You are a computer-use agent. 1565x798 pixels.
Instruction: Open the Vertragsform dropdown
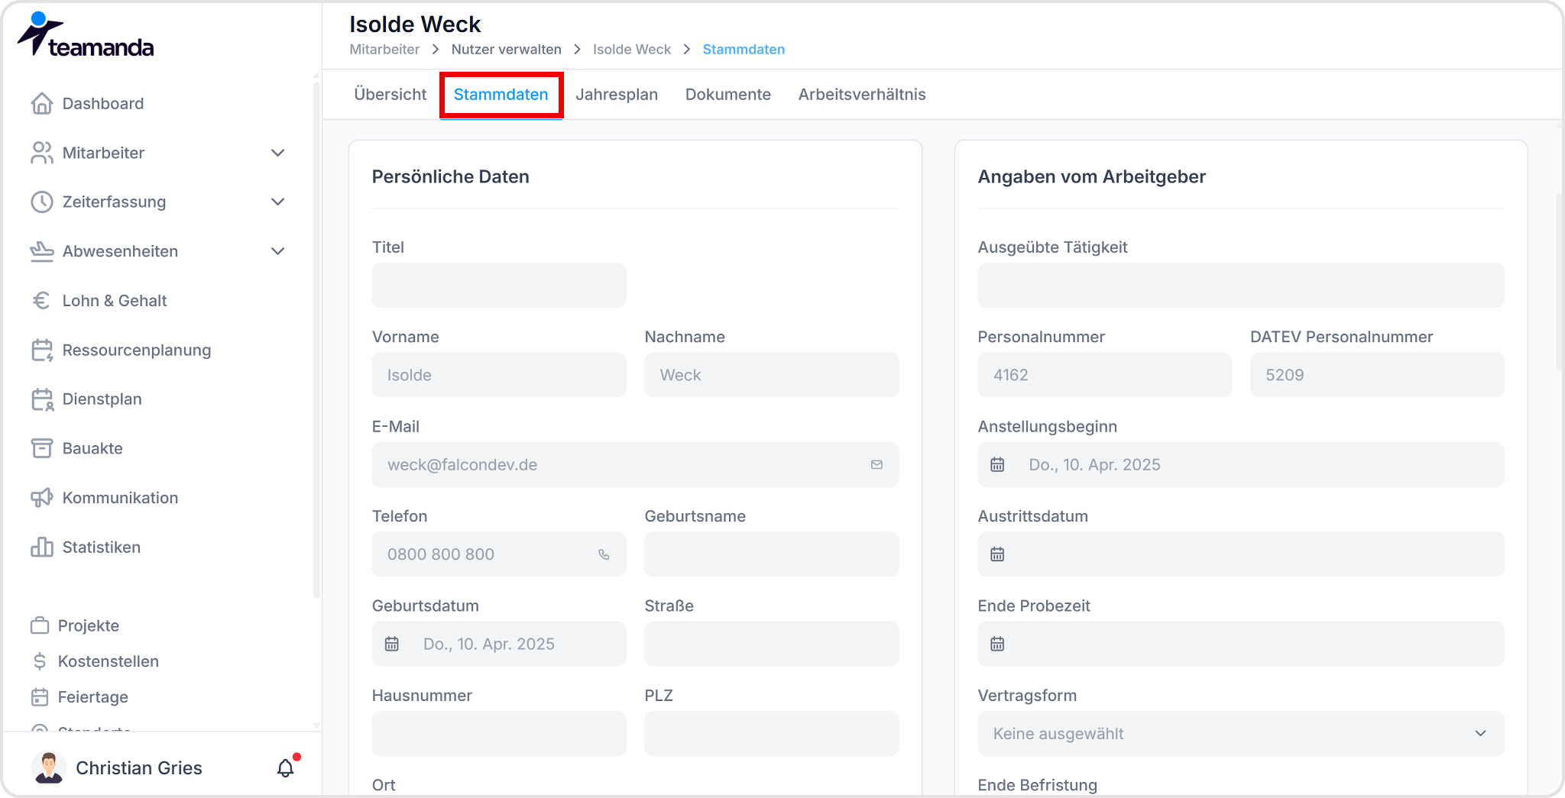click(1241, 733)
